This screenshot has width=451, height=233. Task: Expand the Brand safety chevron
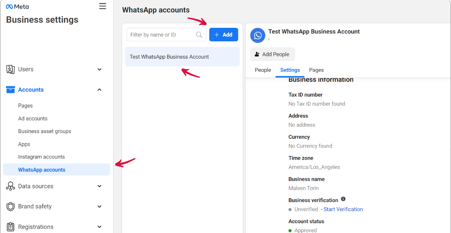[x=100, y=206]
